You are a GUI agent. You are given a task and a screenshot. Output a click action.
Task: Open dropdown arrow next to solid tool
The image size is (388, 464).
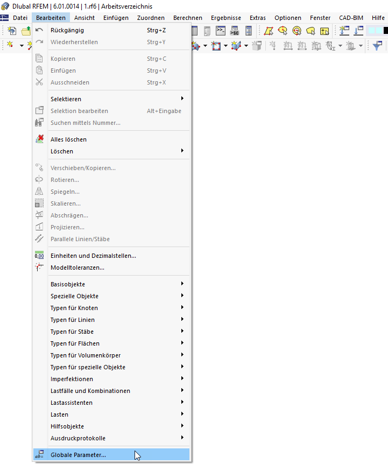point(246,46)
